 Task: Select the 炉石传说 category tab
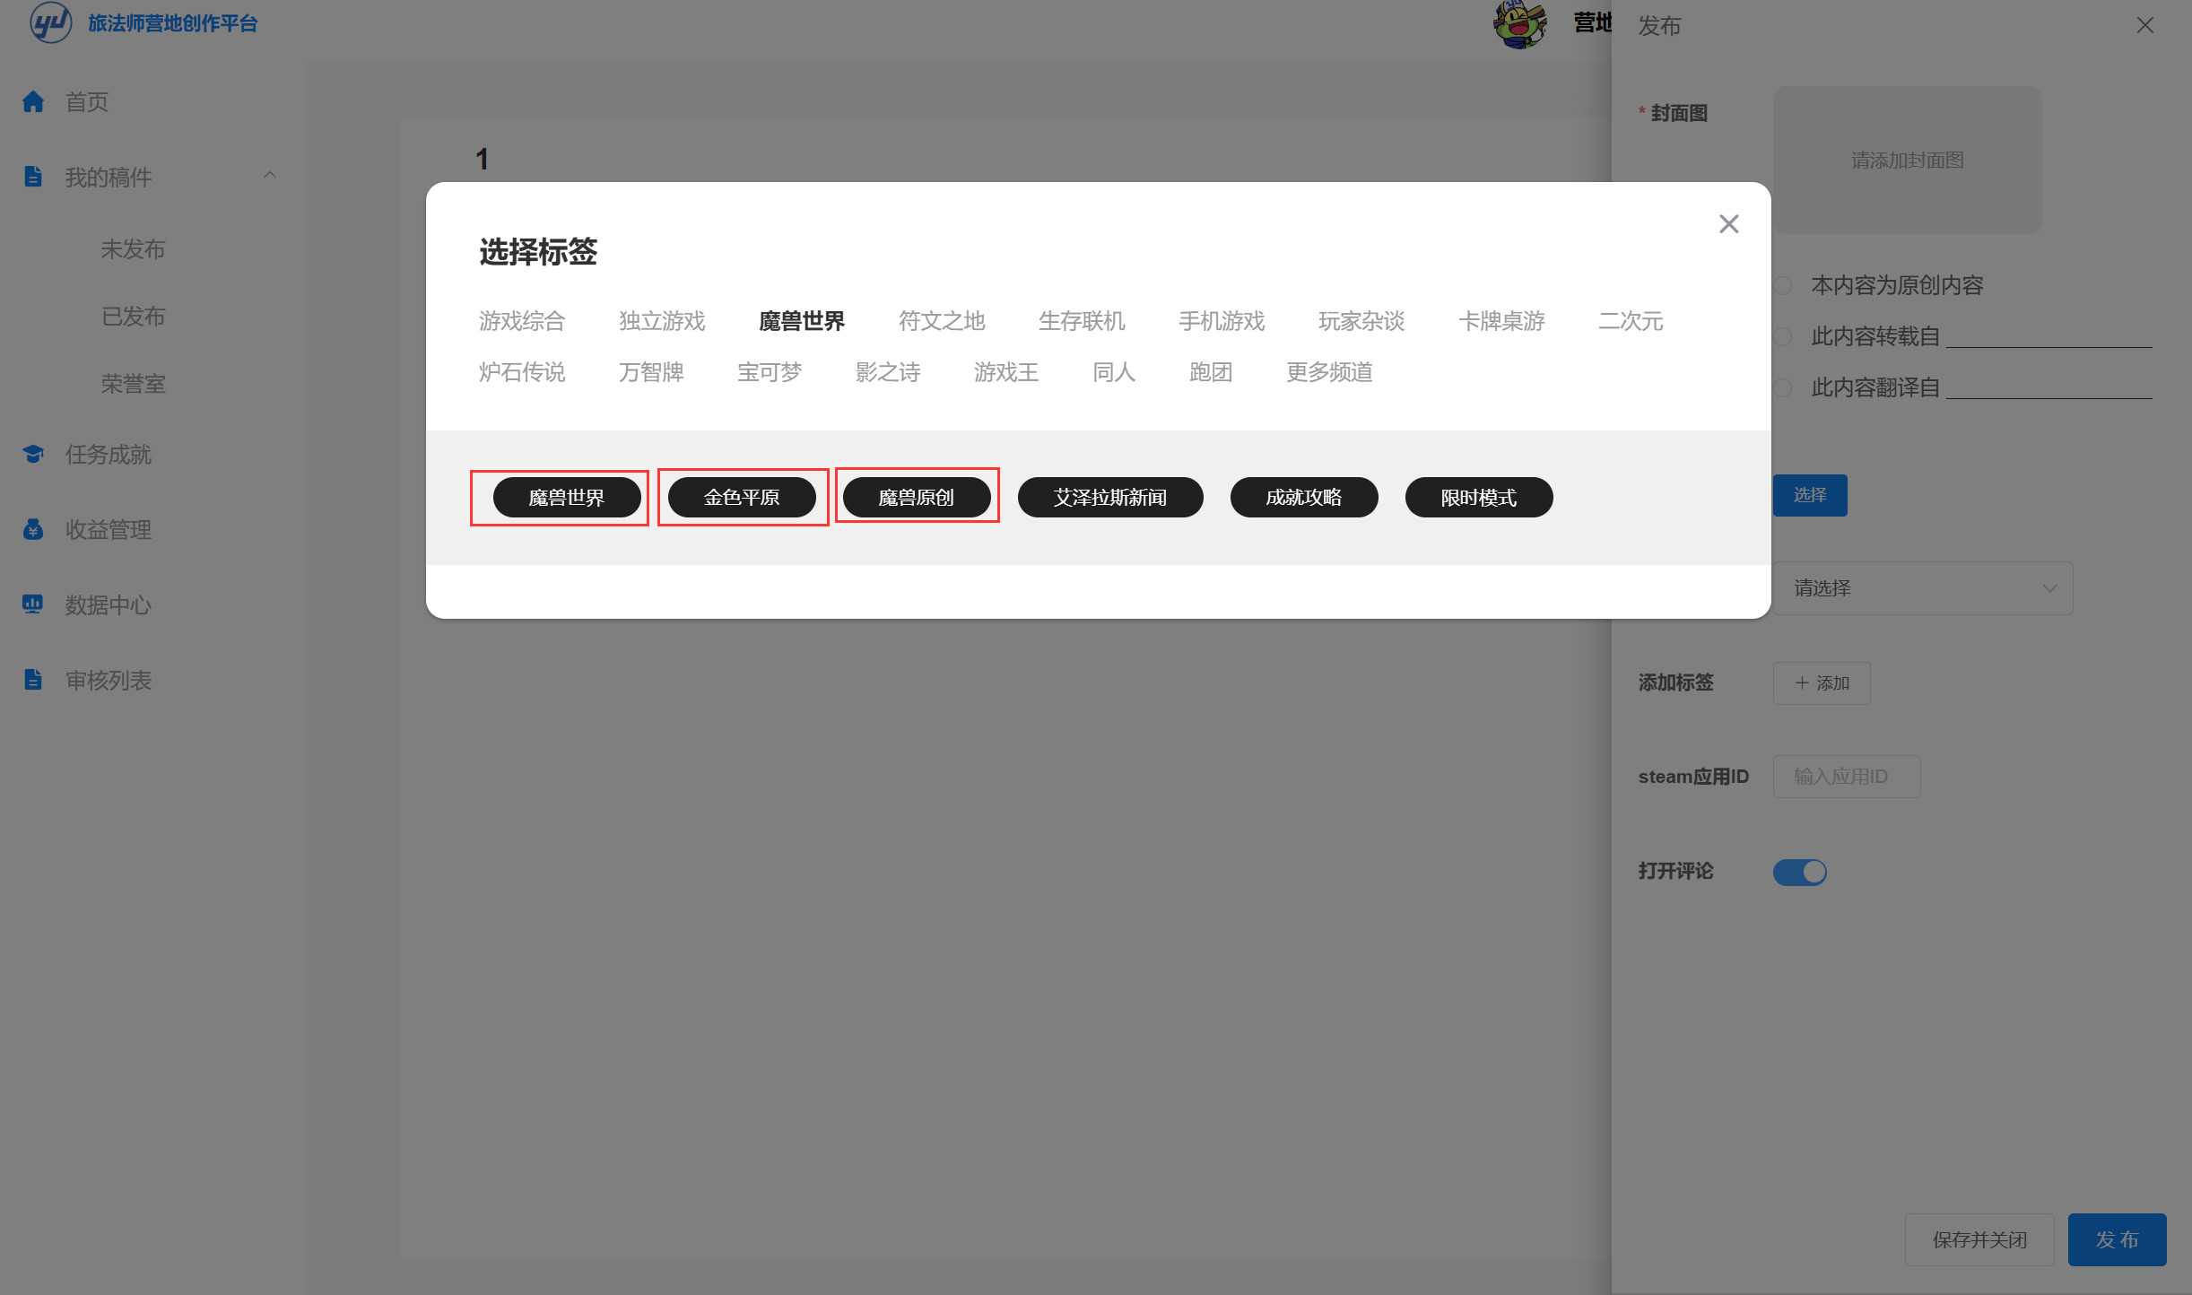coord(522,371)
